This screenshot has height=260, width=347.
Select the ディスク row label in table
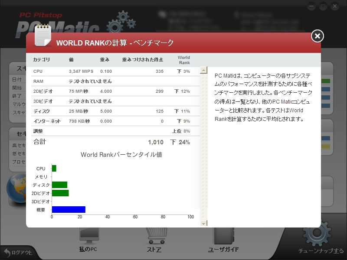[x=42, y=111]
